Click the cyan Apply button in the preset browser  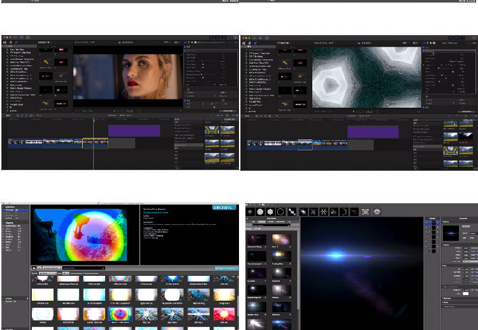pos(226,268)
